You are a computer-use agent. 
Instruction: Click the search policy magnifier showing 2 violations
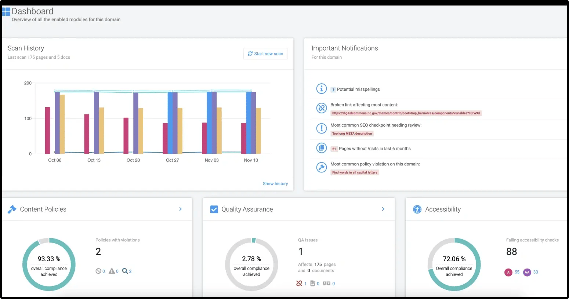(x=124, y=271)
